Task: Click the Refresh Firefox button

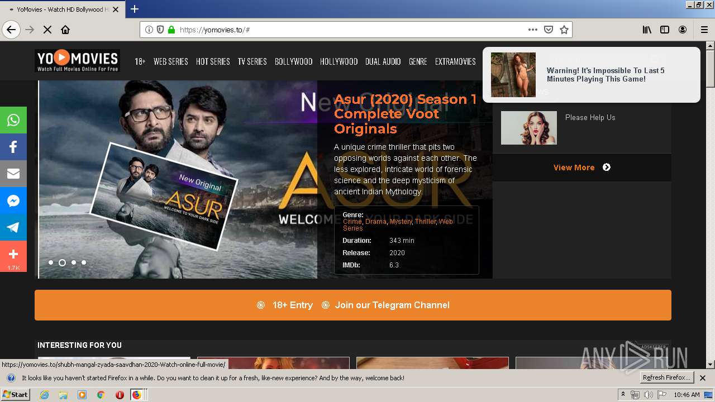Action: coord(666,378)
